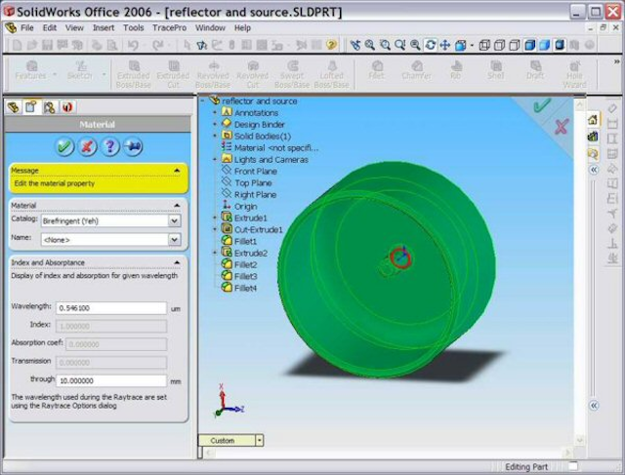Open the Tools menu
This screenshot has height=475, width=625.
133,28
